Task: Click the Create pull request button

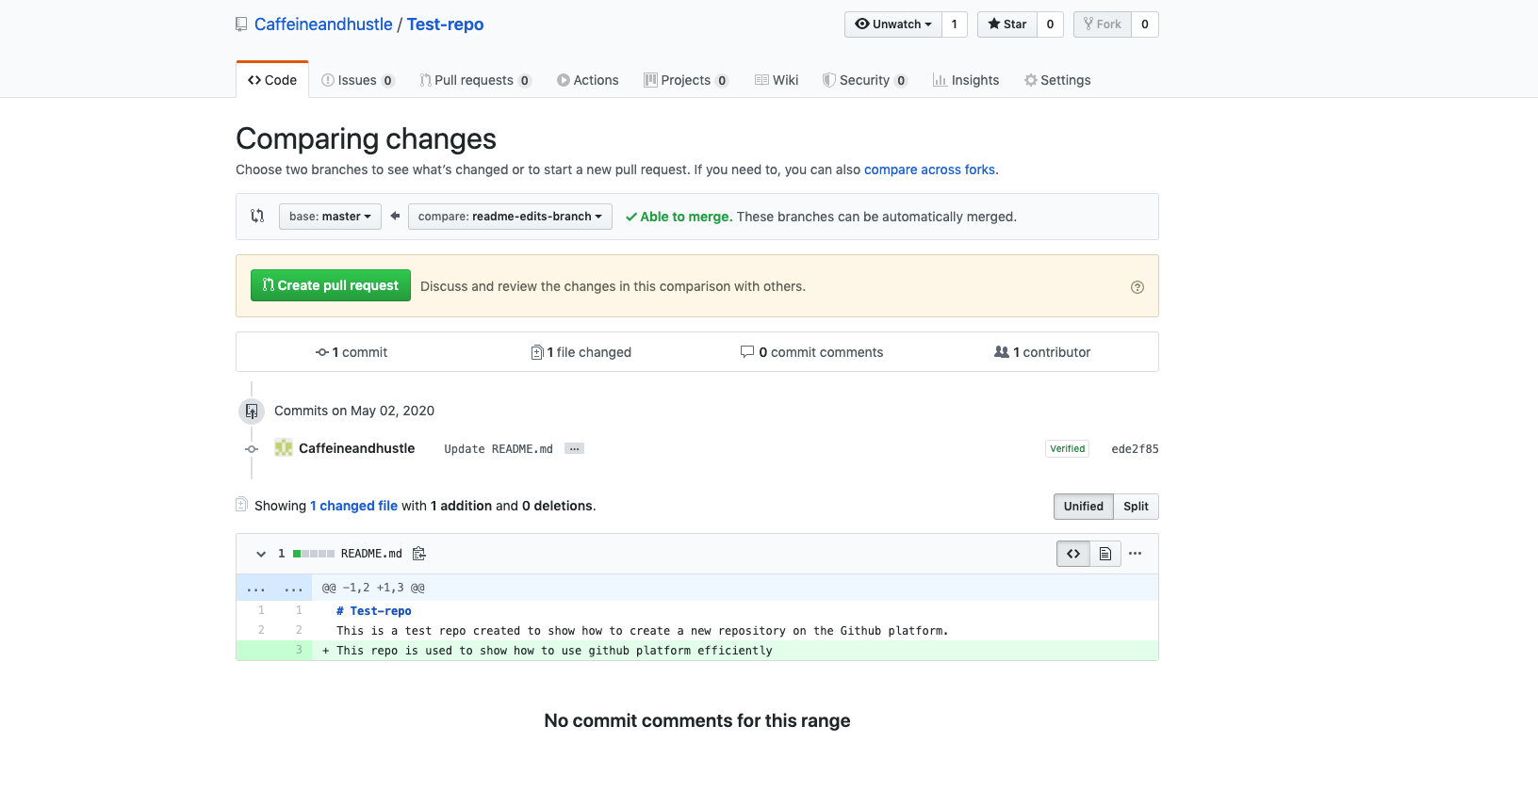Action: coord(331,285)
